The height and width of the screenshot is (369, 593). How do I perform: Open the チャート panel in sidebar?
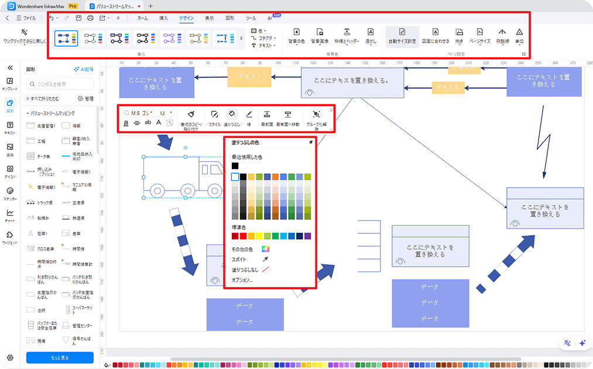10,215
